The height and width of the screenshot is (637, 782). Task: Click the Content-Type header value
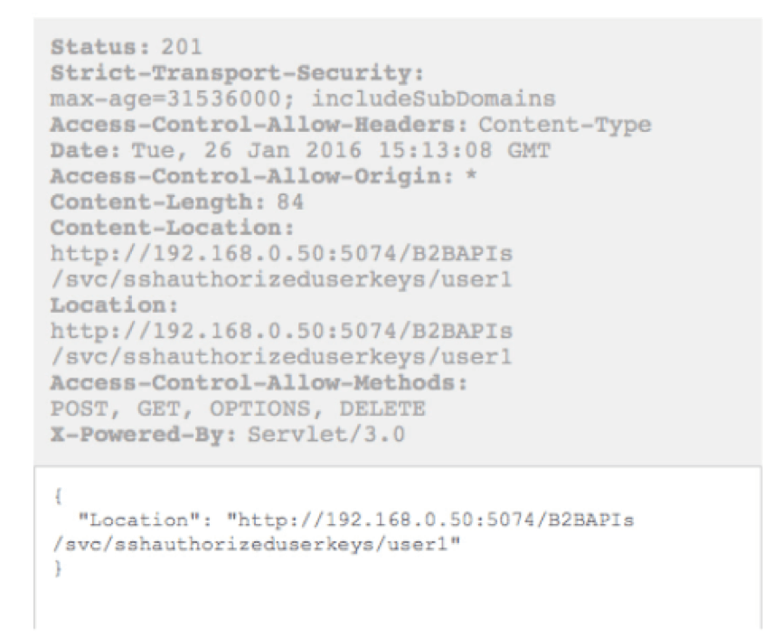click(x=565, y=125)
